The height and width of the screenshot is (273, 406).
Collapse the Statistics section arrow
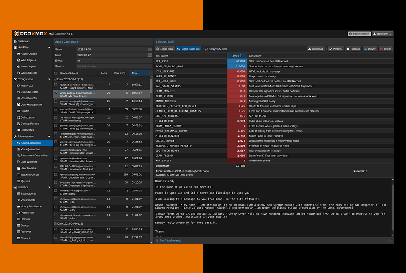coord(49,187)
